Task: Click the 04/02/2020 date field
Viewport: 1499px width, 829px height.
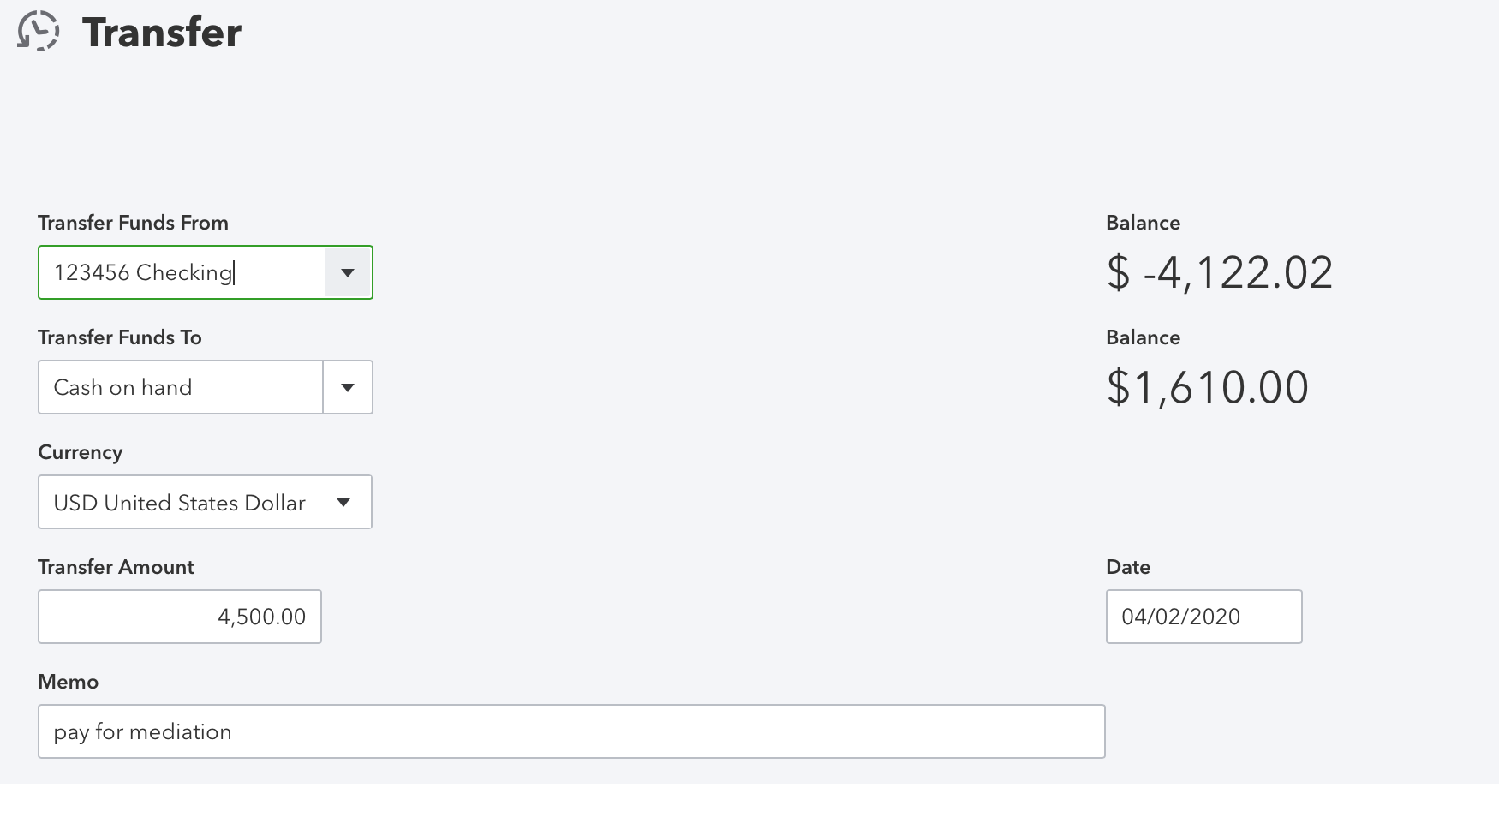Action: (x=1203, y=617)
